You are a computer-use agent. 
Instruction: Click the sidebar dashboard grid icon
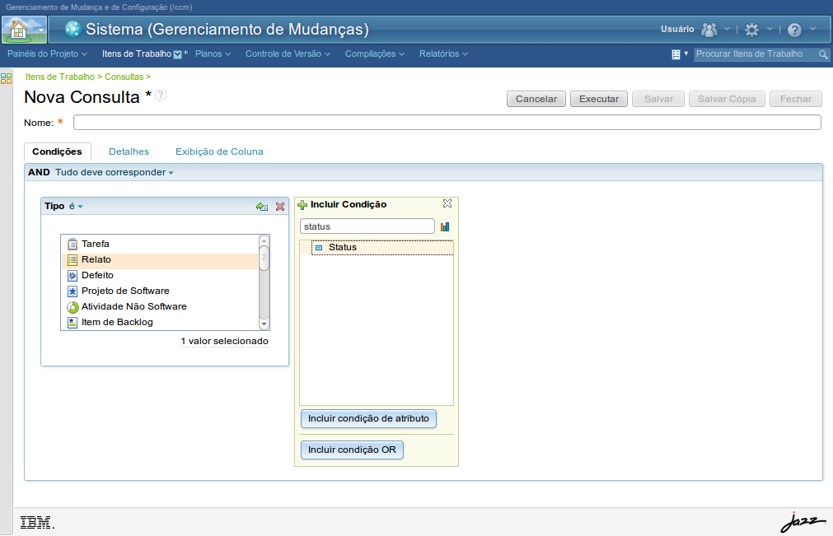click(x=6, y=78)
